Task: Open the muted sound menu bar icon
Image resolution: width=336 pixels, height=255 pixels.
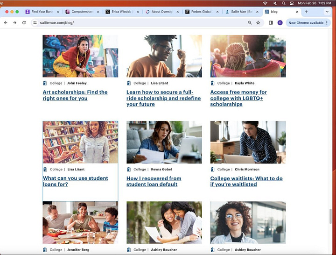Action: tap(275, 3)
